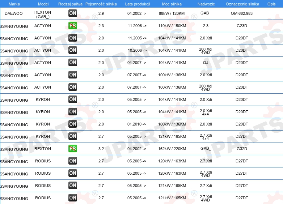
Task: Click the 2.3 engine capacity cell
Action: pos(101,26)
